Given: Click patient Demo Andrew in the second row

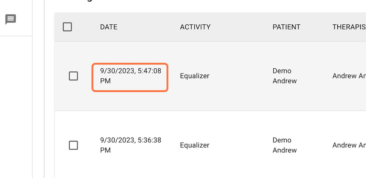Looking at the screenshot, I should 285,145.
